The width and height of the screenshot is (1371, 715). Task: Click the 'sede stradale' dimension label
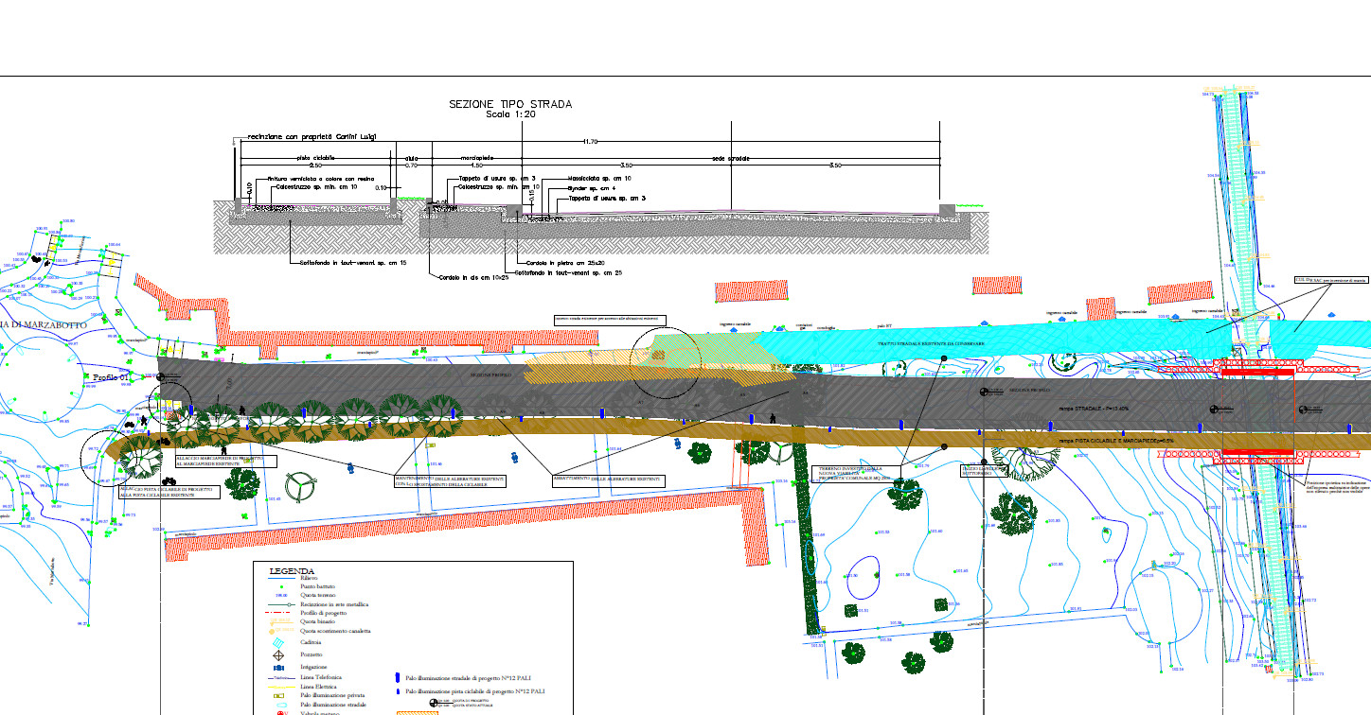pos(730,158)
